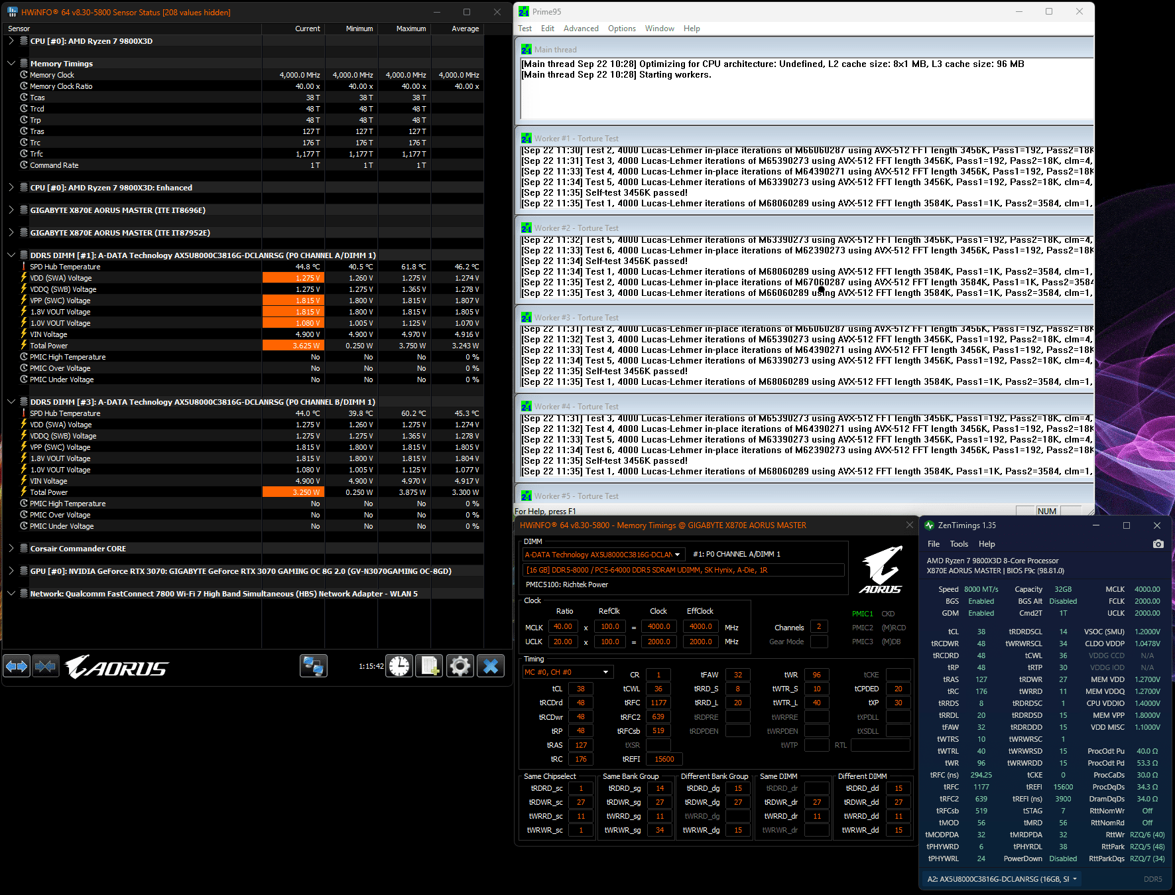Screen dimensions: 1175x895
Task: Click the Worker #3 Torture Test window icon
Action: (526, 318)
